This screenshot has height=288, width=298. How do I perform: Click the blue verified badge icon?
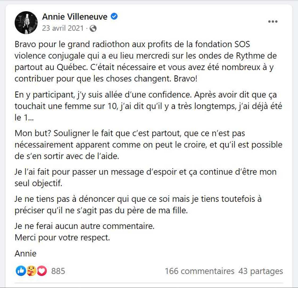click(x=114, y=17)
